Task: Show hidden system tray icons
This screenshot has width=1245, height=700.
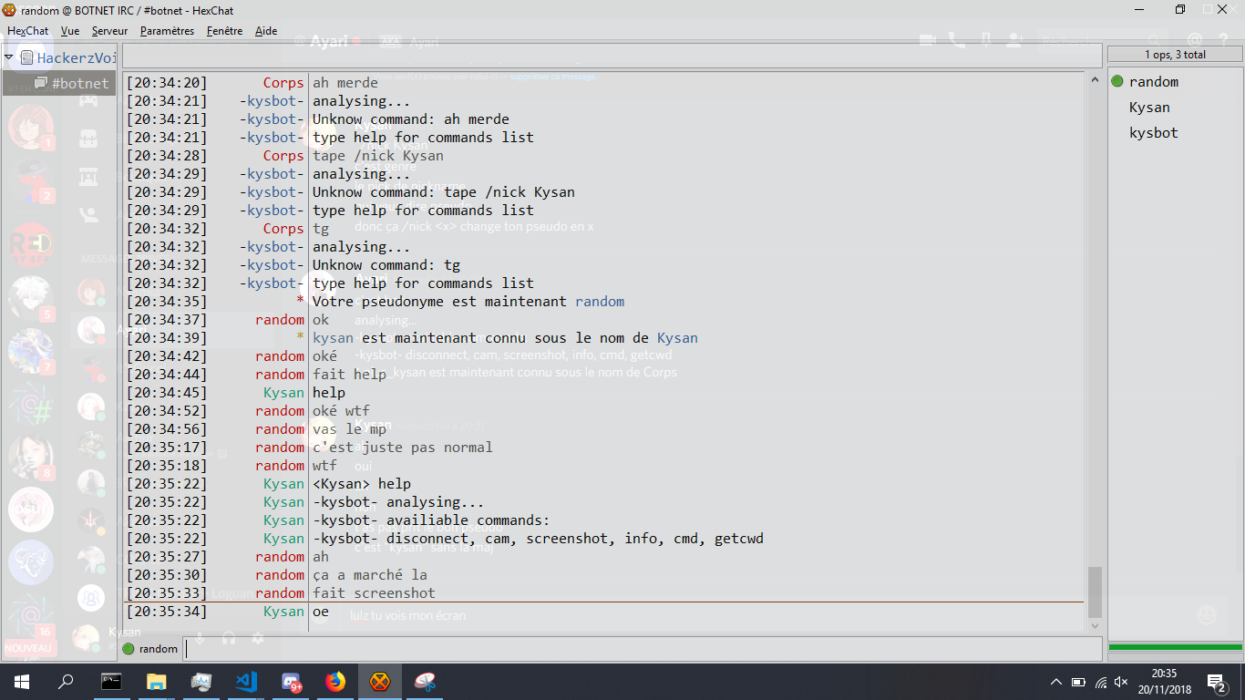Action: point(1056,682)
